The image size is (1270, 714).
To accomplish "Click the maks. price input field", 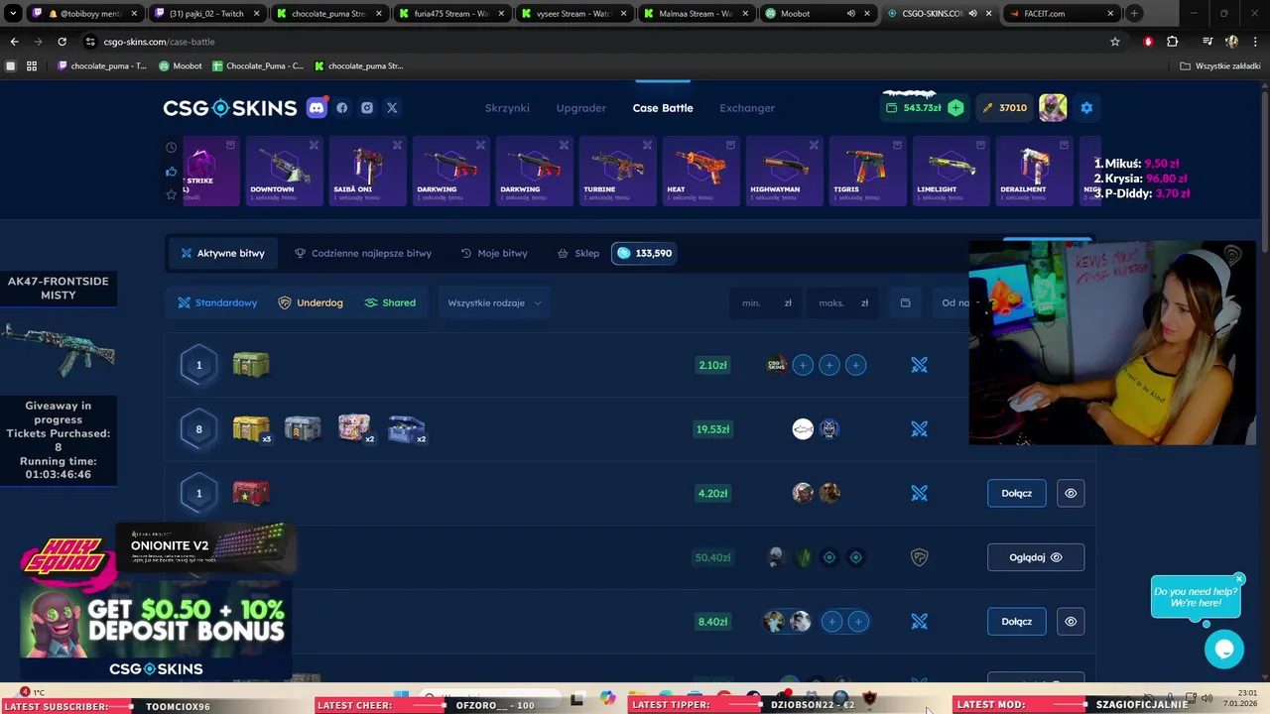I will (842, 302).
